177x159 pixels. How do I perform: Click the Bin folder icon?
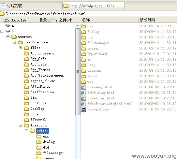(x=26, y=97)
